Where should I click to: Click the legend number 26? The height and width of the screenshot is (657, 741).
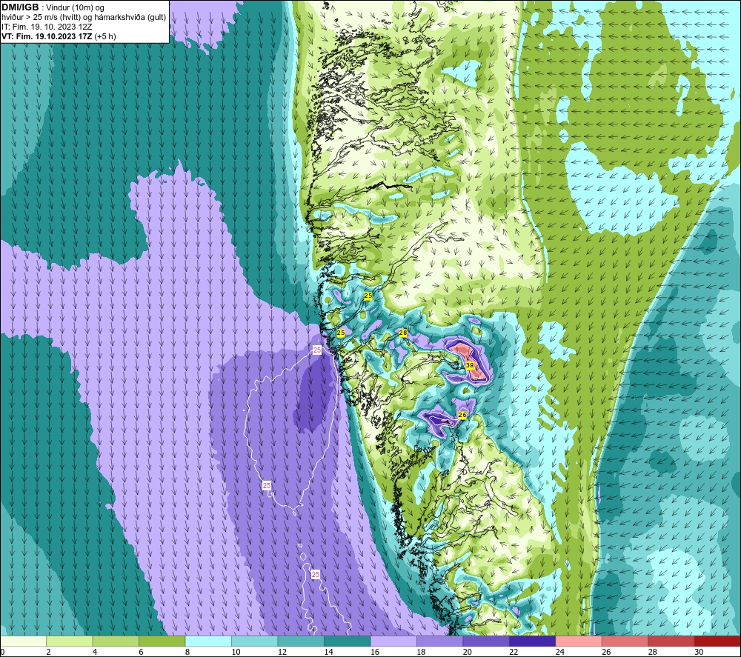pyautogui.click(x=606, y=652)
